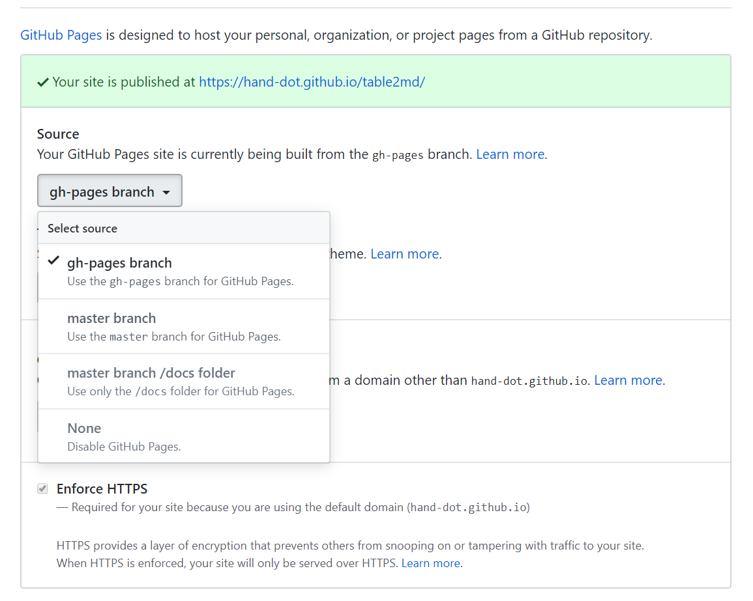Click Learn more link about HTTPS
Screen dimensions: 753x601
pos(431,563)
